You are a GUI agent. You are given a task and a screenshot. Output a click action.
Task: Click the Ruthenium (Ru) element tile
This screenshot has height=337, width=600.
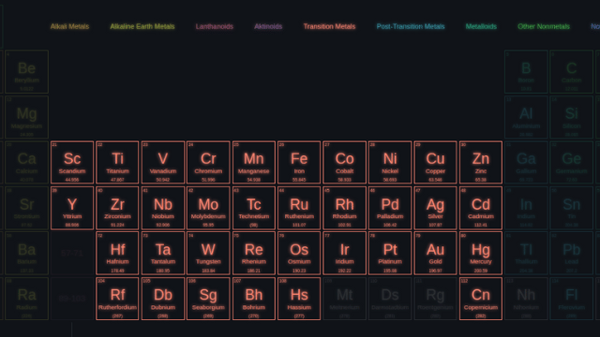point(299,208)
